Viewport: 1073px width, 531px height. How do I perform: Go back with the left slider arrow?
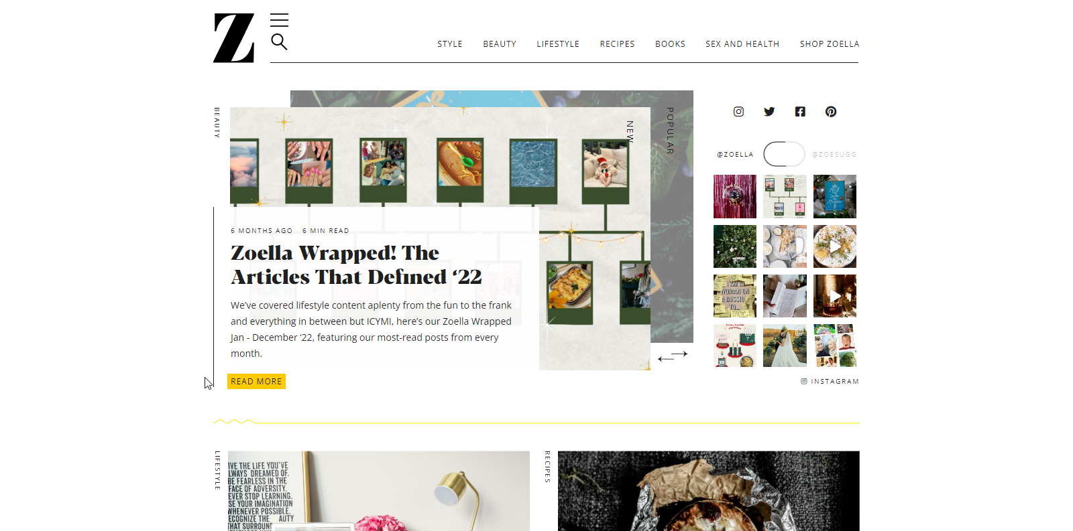[666, 359]
